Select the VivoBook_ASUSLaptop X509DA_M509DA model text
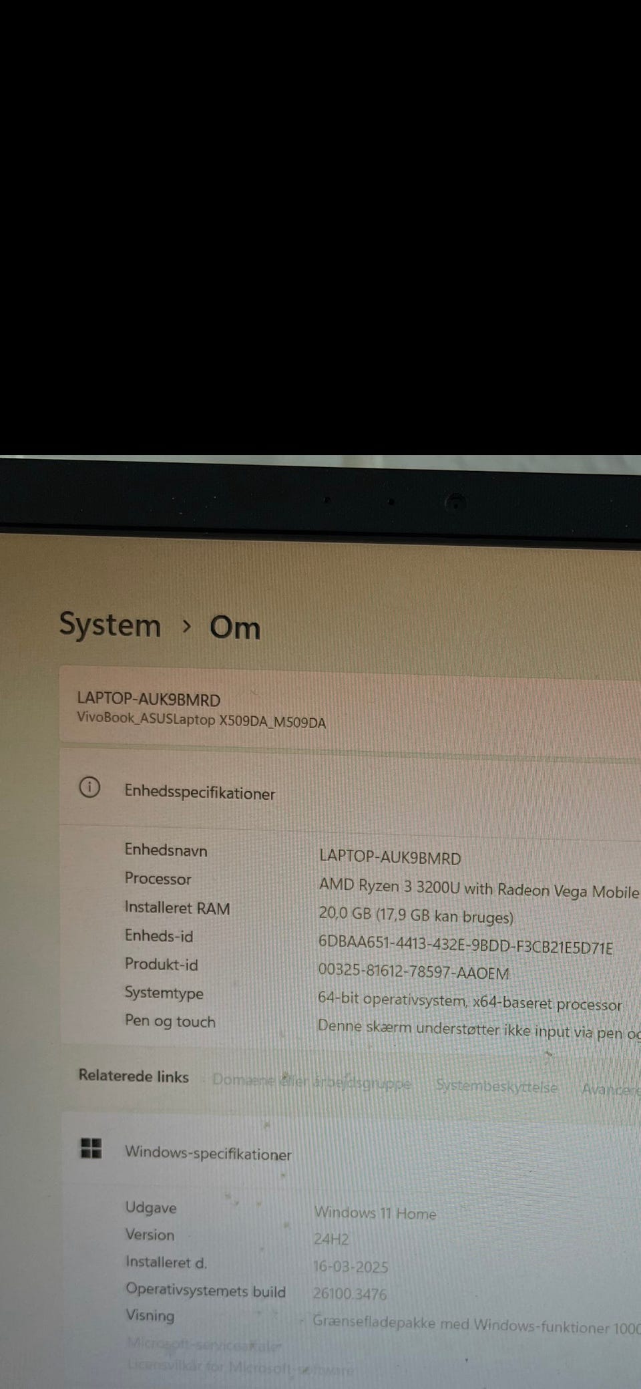This screenshot has height=1389, width=641. [x=201, y=720]
